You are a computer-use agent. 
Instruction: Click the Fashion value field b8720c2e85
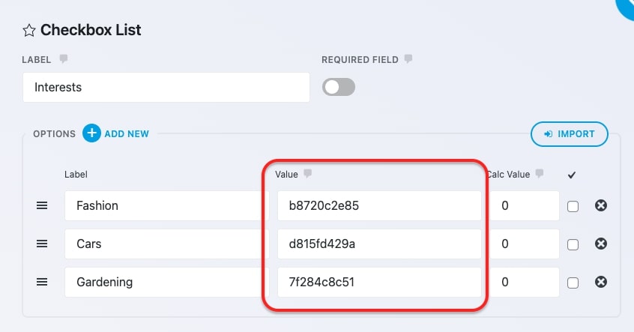point(379,206)
